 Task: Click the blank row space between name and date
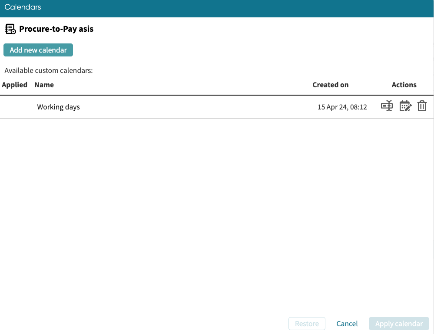[x=195, y=107]
